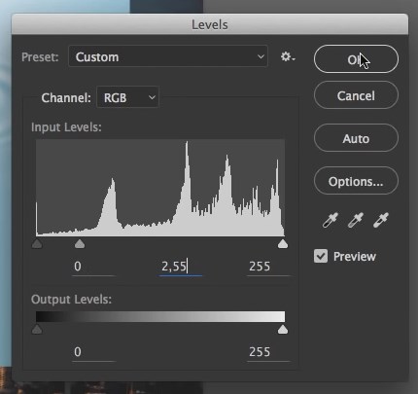This screenshot has width=418, height=394.
Task: Click the Cancel button
Action: (x=356, y=95)
